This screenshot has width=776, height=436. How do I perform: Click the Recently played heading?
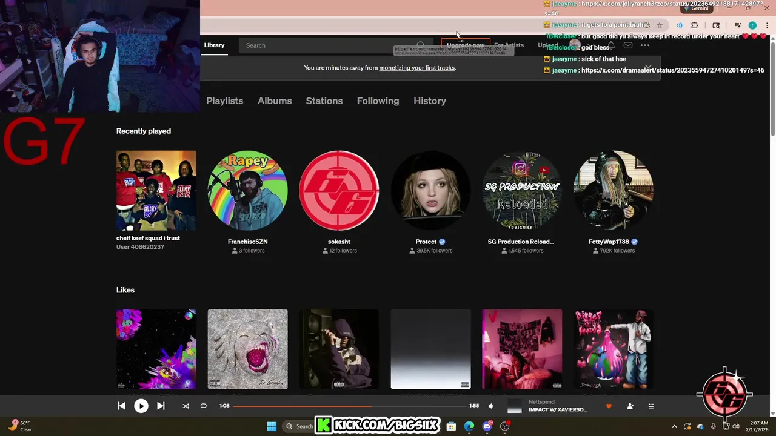click(x=144, y=131)
